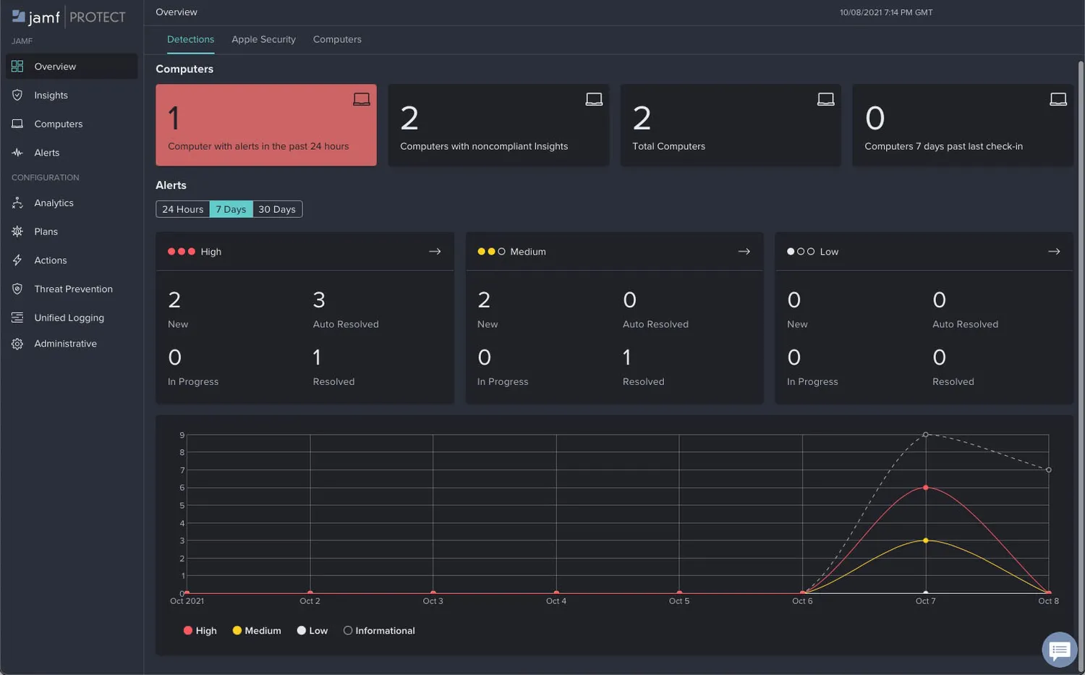This screenshot has height=675, width=1085.
Task: Click the Insights shield icon
Action: (17, 95)
